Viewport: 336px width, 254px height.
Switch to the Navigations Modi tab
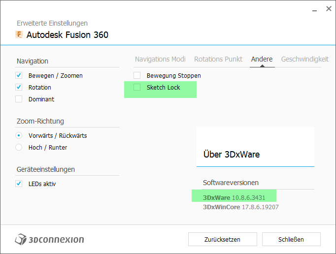pos(160,59)
